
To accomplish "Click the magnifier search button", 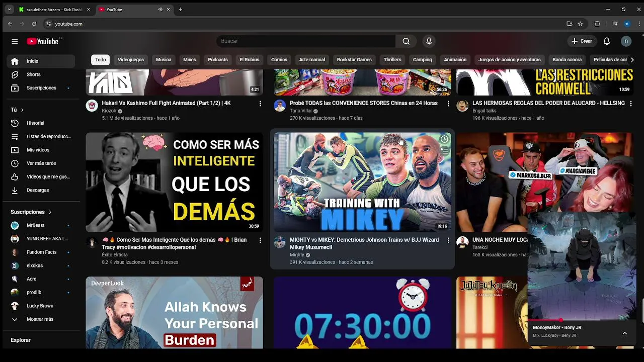I will (x=406, y=41).
